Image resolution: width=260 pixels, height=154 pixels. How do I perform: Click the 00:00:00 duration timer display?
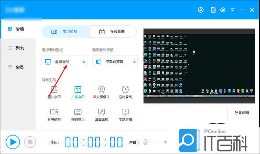coord(94,142)
